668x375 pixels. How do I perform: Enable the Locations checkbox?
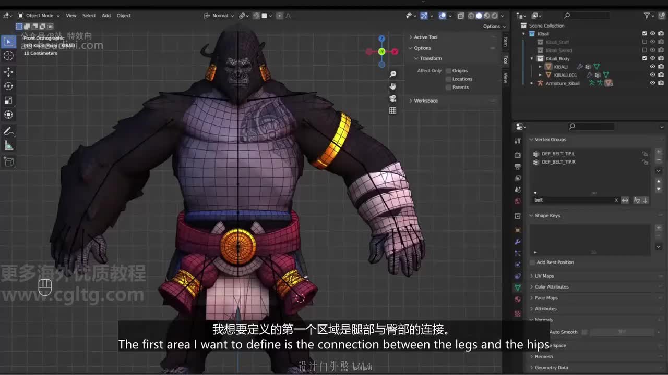[x=448, y=79]
